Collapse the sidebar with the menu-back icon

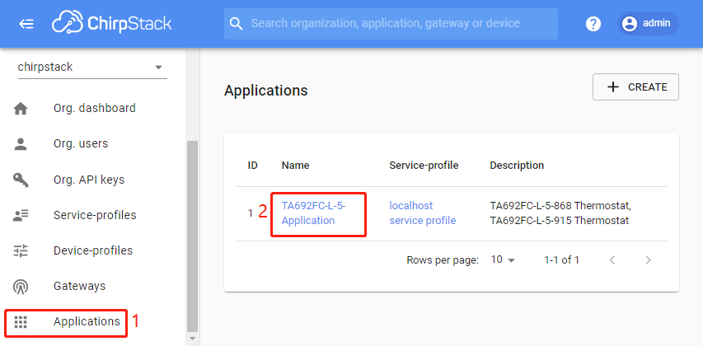[x=26, y=24]
